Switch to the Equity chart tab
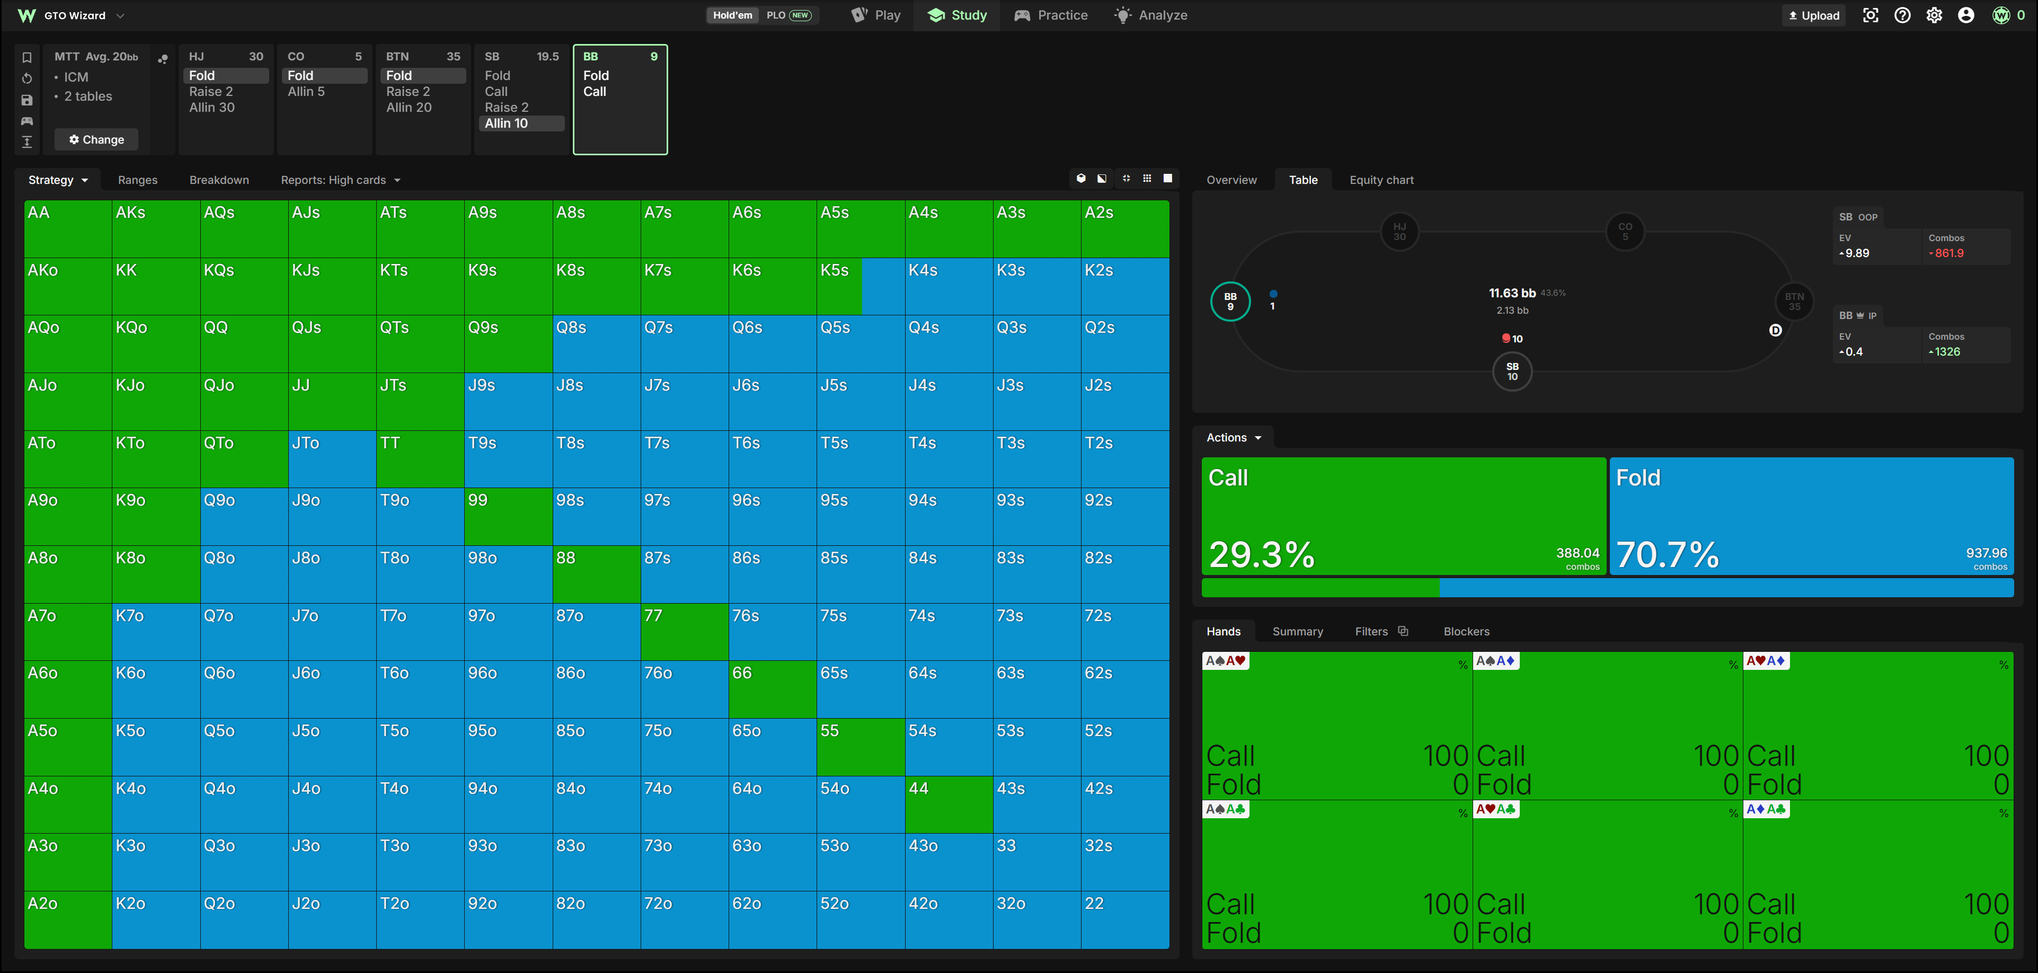 [x=1381, y=180]
